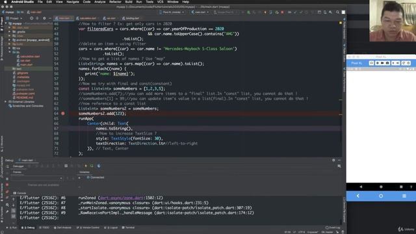The width and height of the screenshot is (416, 234).
Task: Click the blue bar home circle icon under emulator
Action: pyautogui.click(x=381, y=196)
